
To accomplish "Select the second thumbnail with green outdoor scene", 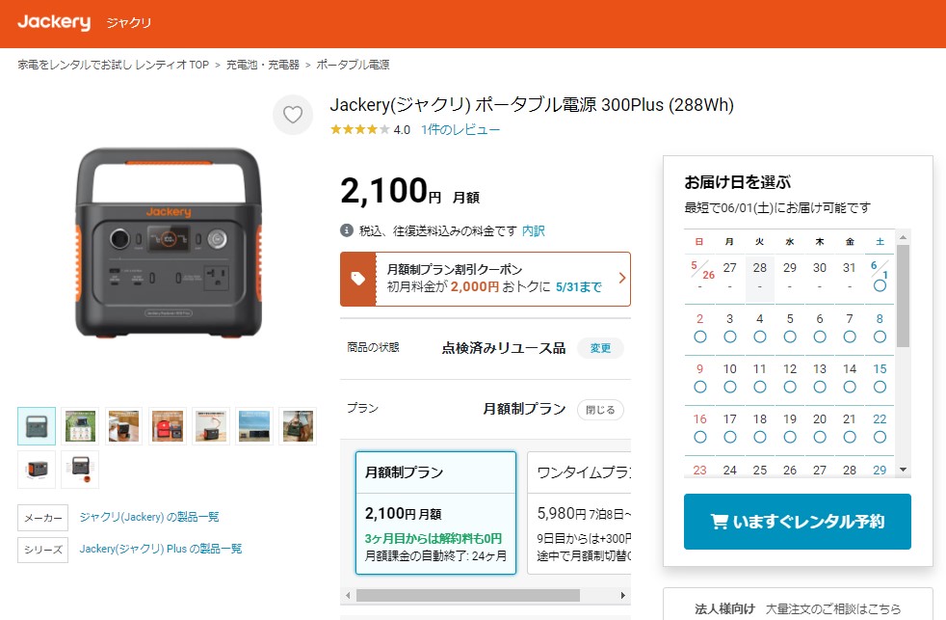I will click(x=80, y=426).
